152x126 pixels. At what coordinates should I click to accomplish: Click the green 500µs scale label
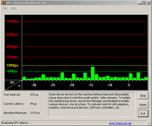(12, 71)
